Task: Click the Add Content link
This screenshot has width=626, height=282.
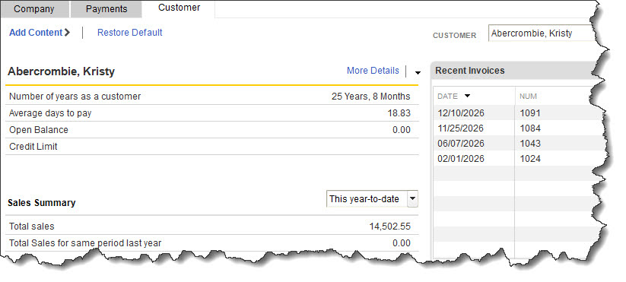Action: 36,33
